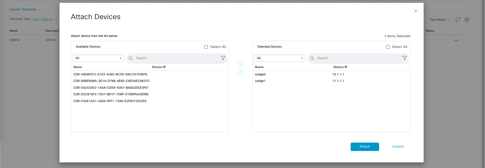The height and width of the screenshot is (168, 485).
Task: Click the Available Devices search field
Action: (x=175, y=58)
